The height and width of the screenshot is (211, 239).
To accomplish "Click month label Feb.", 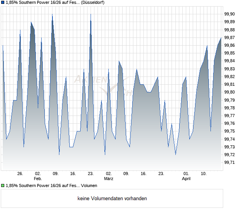I will (38, 179).
